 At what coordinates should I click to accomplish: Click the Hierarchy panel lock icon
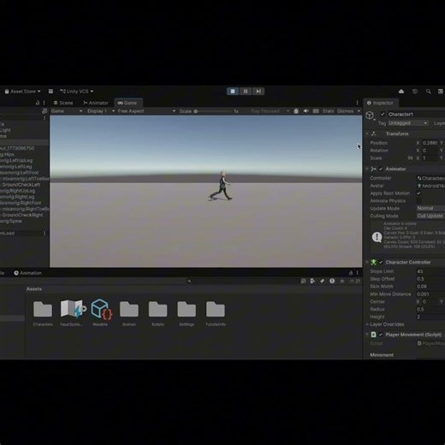coord(38,103)
